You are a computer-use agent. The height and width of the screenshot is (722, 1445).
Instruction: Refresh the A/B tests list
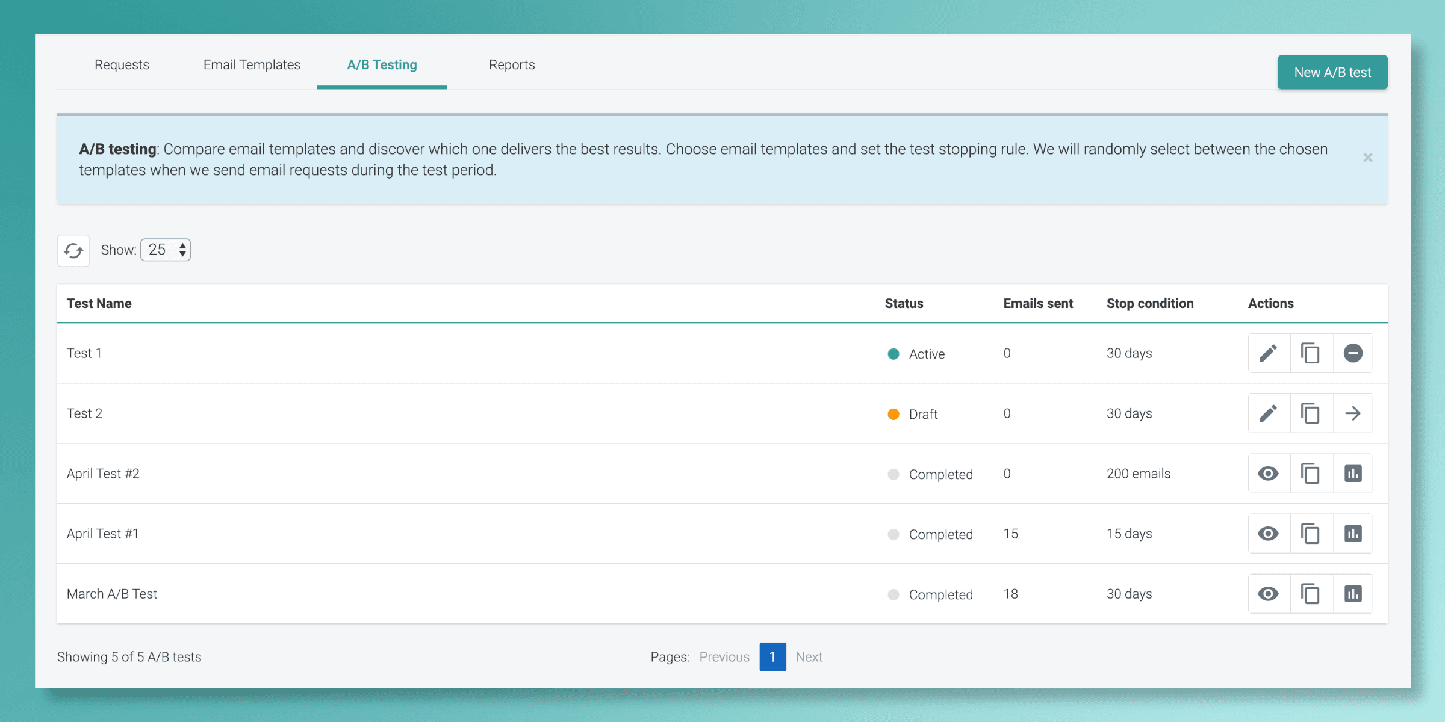pos(73,250)
